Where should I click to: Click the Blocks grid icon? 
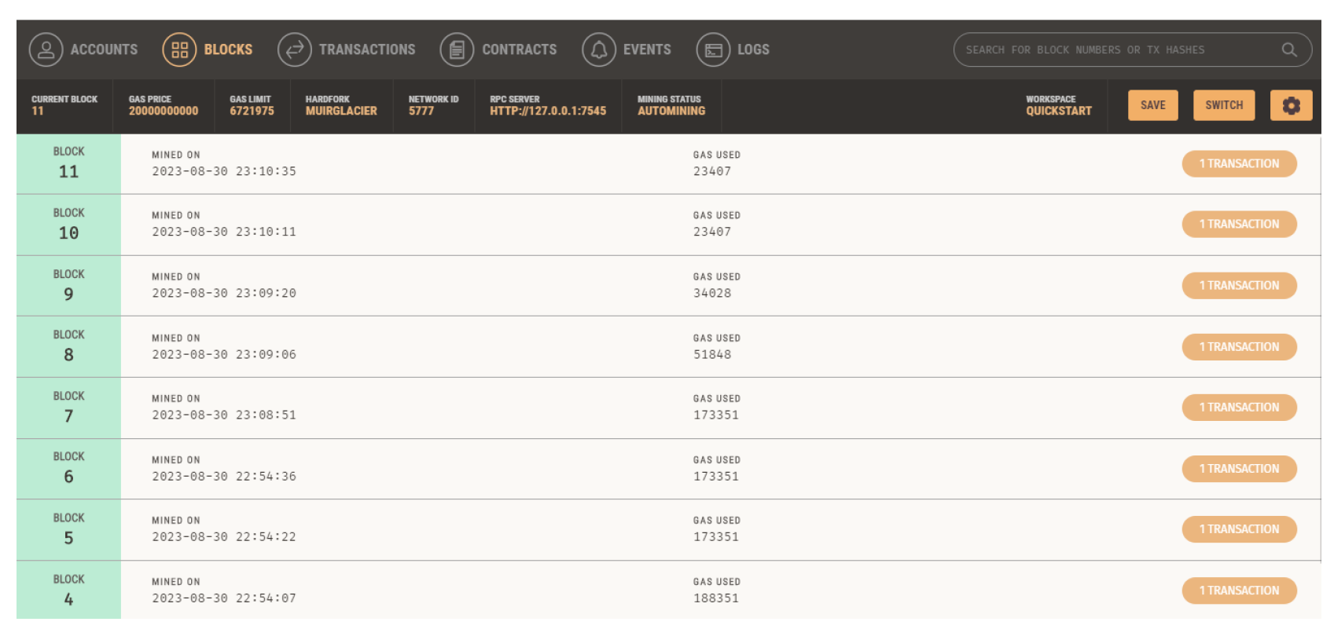[179, 49]
